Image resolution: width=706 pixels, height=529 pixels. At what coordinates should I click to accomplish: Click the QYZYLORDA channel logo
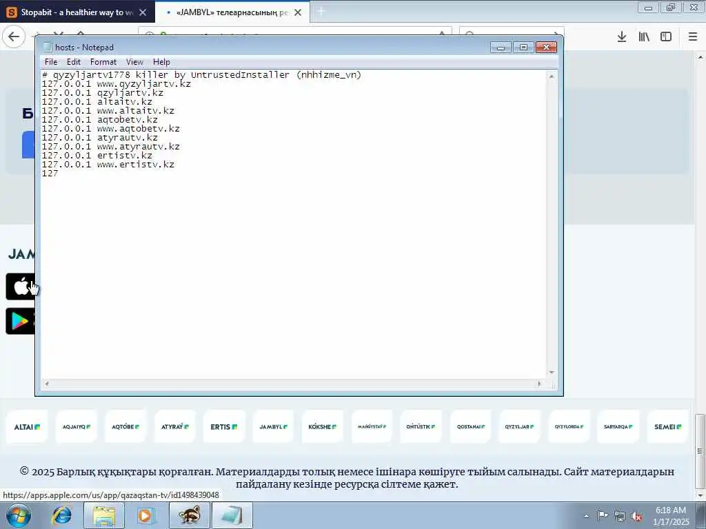[569, 426]
